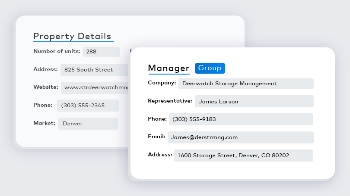Click the Number of units field showing 288
Viewport: 350px width, 196px height.
point(102,52)
